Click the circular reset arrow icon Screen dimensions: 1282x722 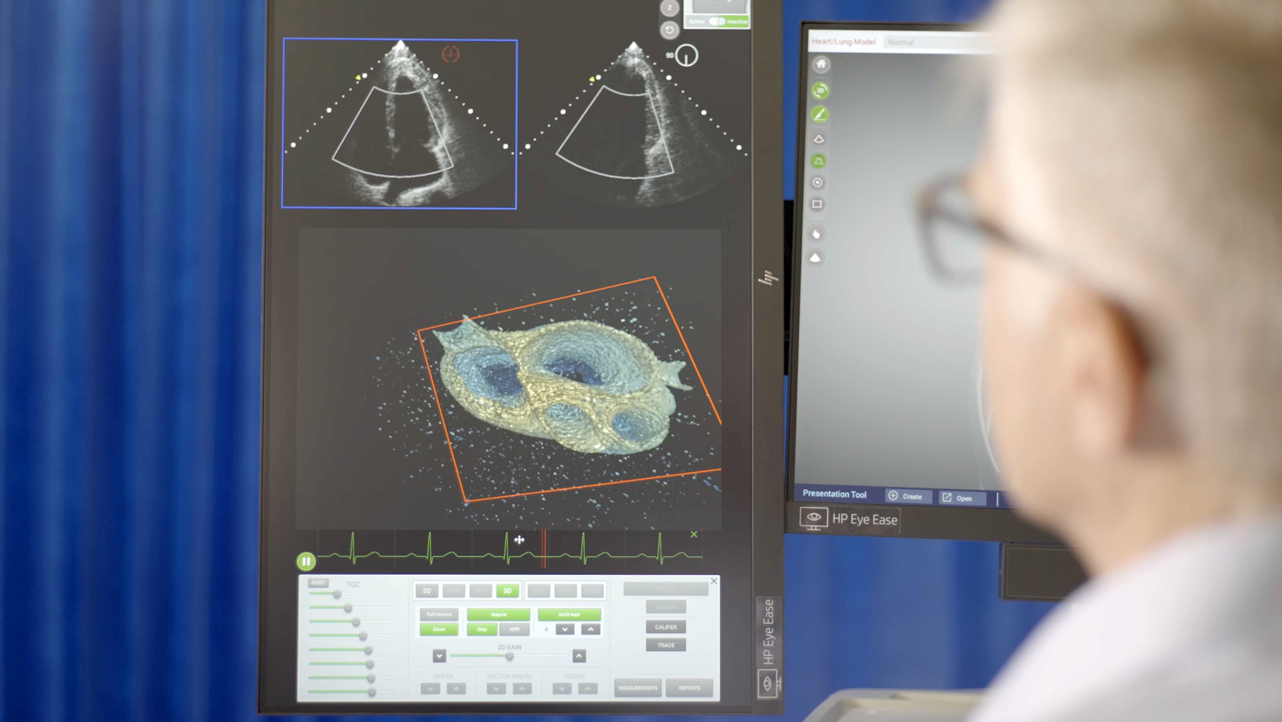pyautogui.click(x=669, y=30)
